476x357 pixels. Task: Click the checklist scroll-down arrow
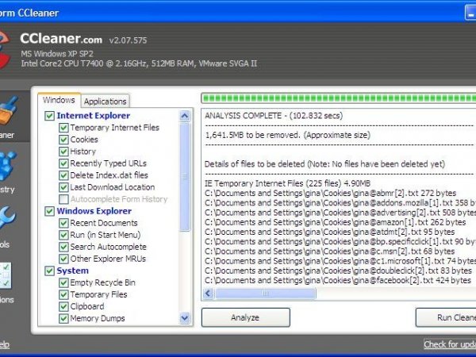point(185,318)
